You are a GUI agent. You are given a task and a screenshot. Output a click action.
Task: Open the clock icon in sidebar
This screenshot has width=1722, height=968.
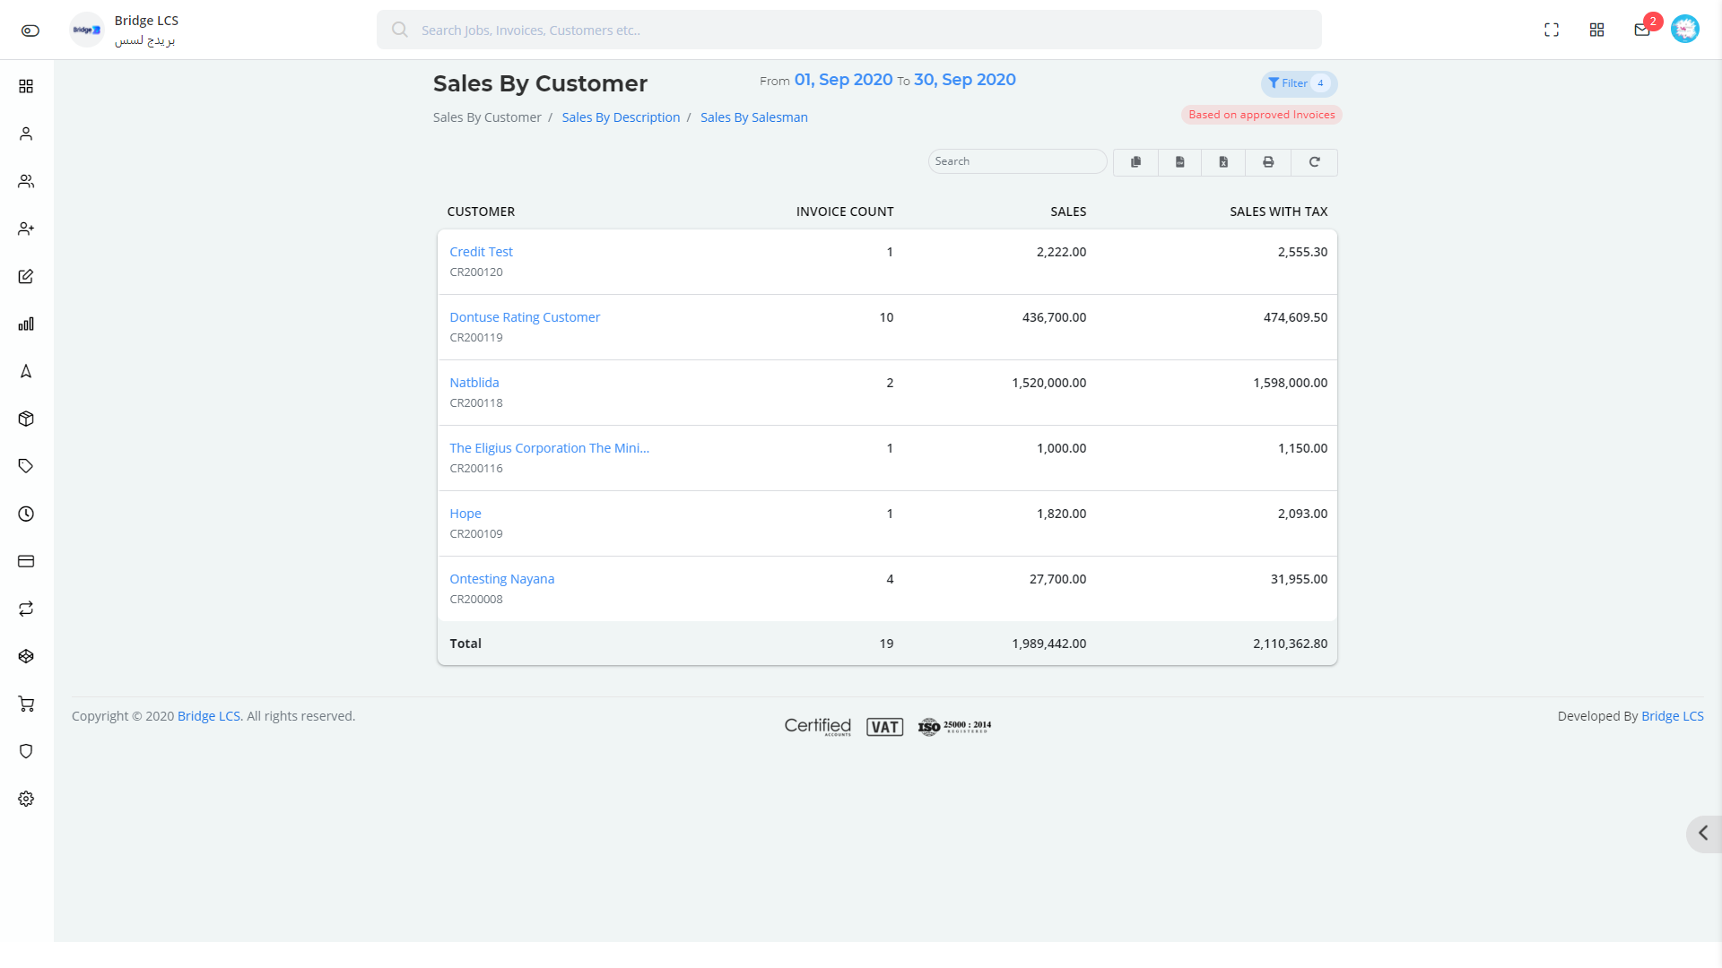point(26,514)
